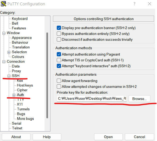Select Telnet category
This screenshot has width=157, height=141.
(x=17, y=128)
